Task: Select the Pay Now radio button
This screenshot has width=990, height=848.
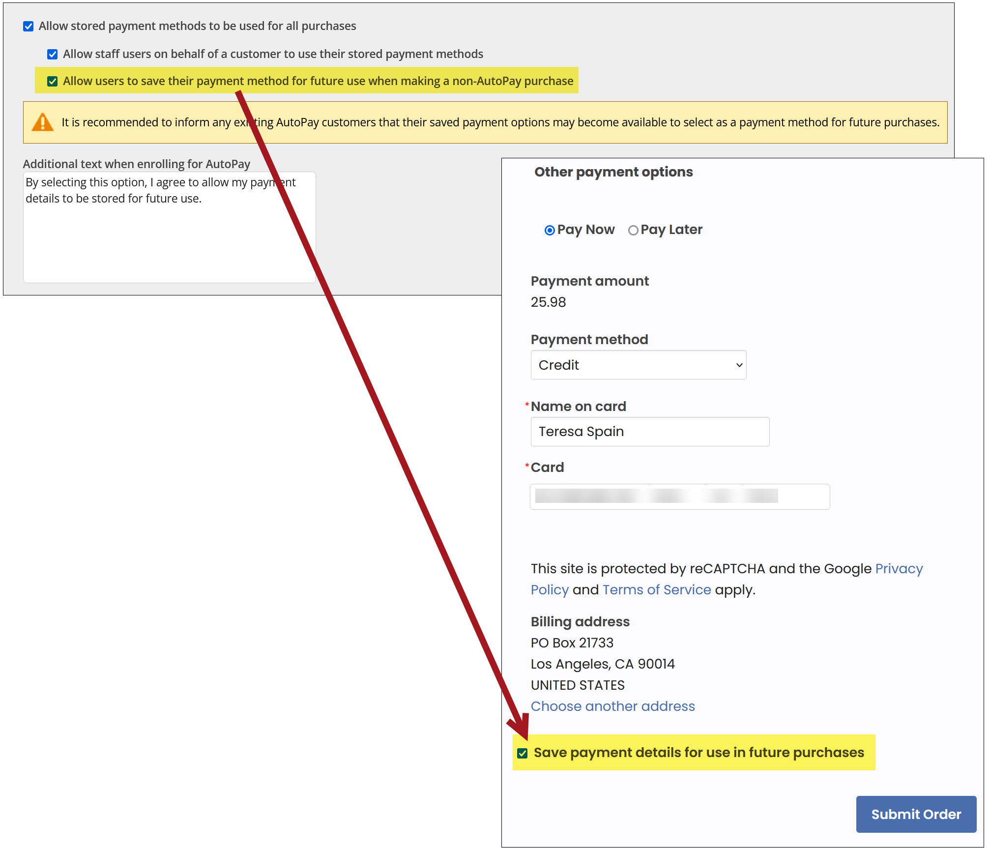Action: pos(550,230)
